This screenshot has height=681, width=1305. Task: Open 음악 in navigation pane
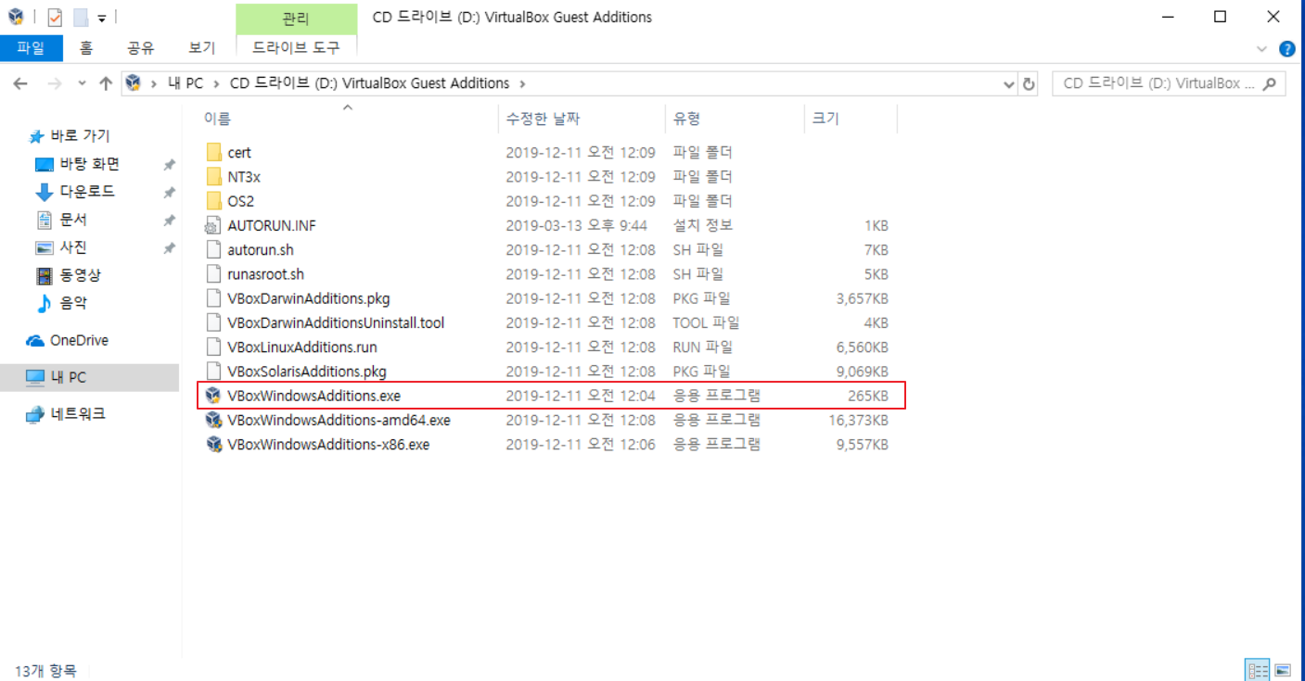73,303
